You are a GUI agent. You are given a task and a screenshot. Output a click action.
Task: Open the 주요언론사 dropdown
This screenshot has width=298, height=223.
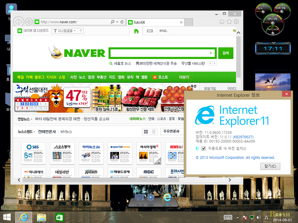172,131
